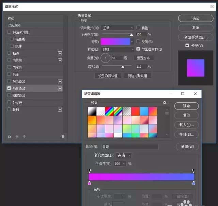This screenshot has height=206, width=218.
Task: Click the fx effects menu icon
Action: coord(10,136)
